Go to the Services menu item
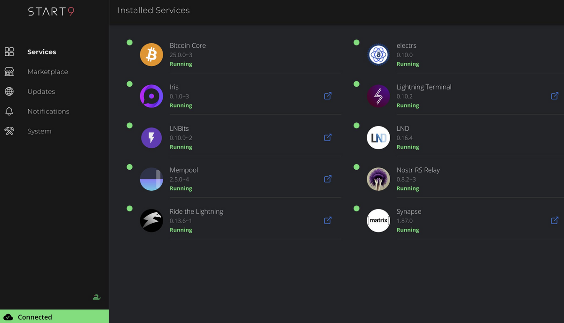 [41, 52]
